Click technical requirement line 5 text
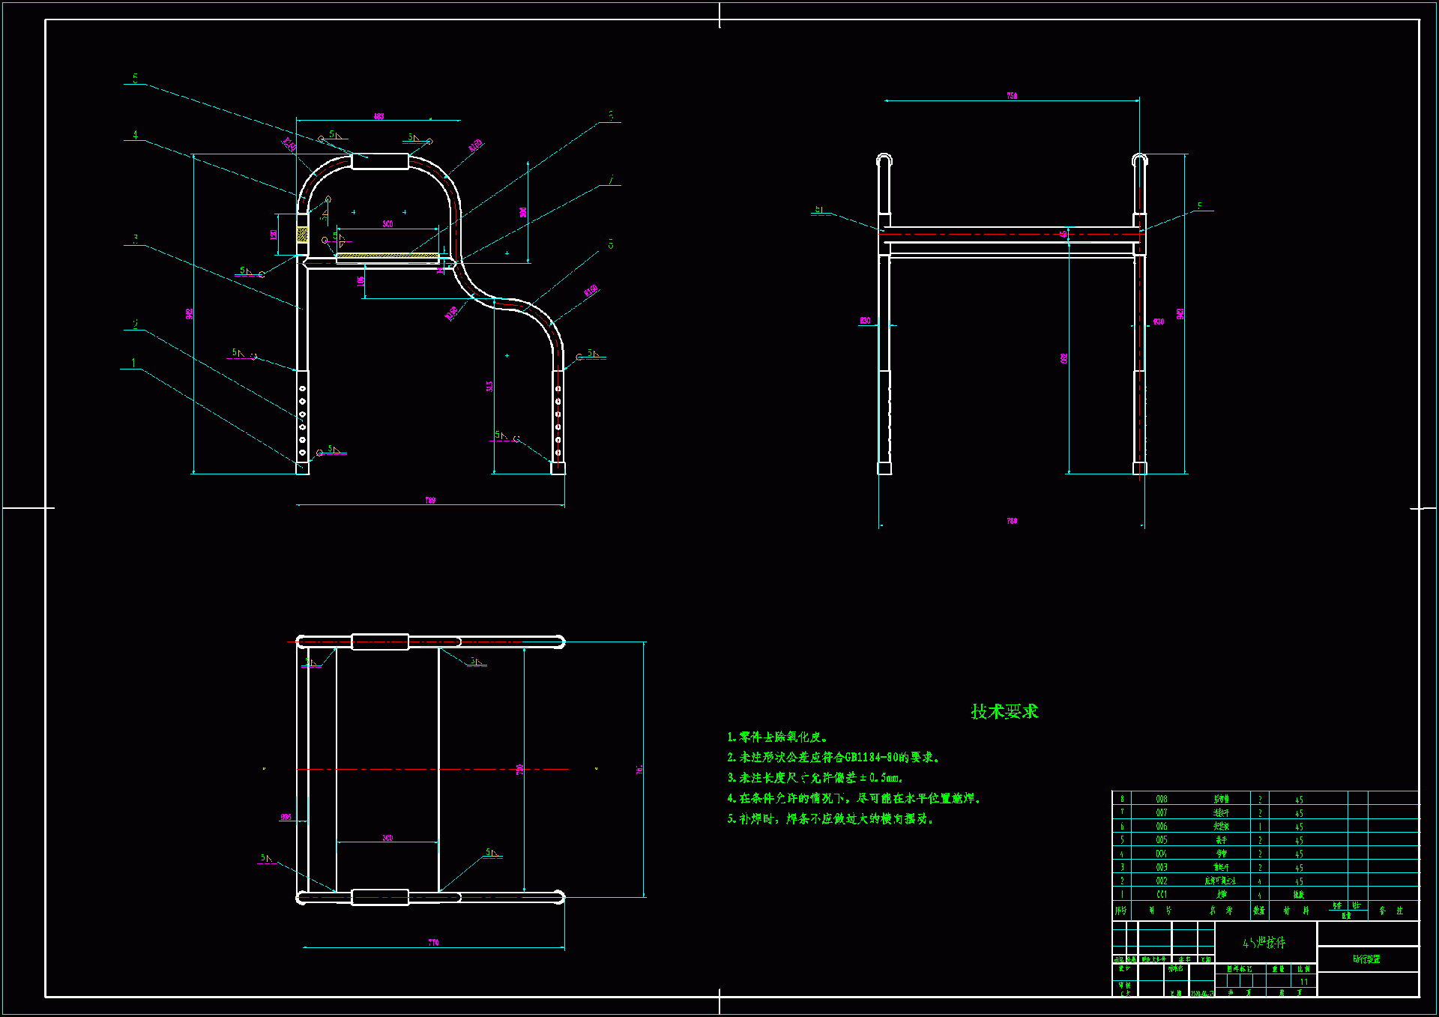The width and height of the screenshot is (1439, 1017). pos(830,819)
